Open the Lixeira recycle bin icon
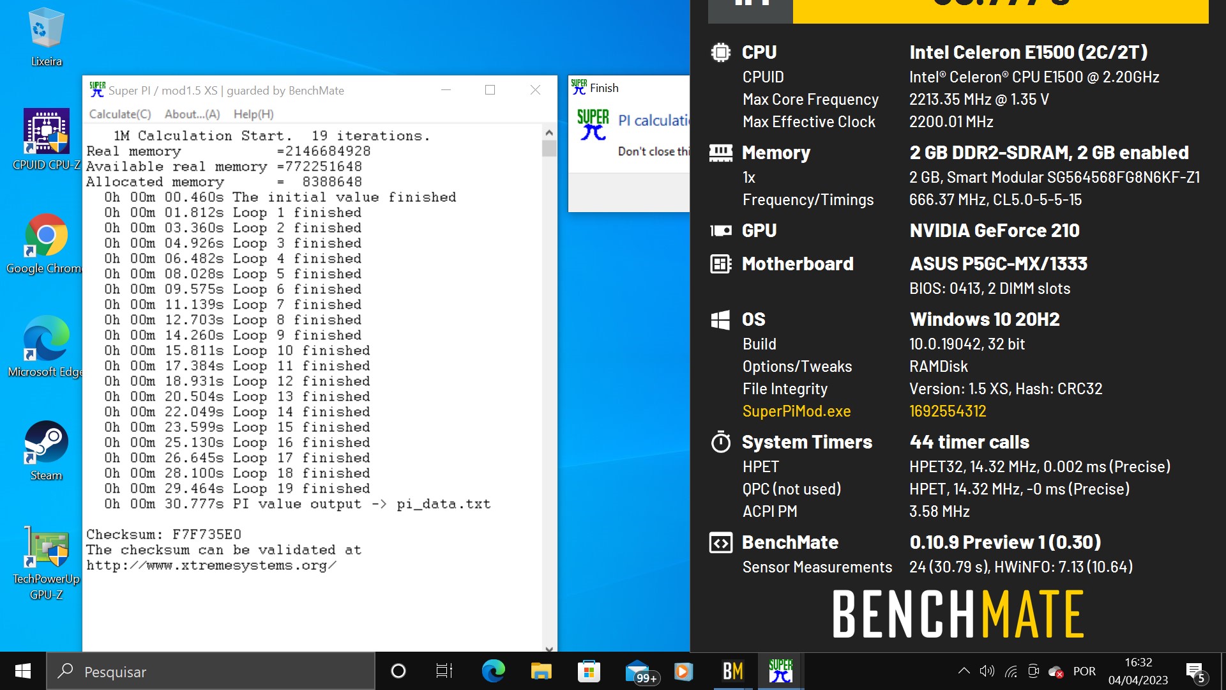1226x690 pixels. [x=46, y=37]
